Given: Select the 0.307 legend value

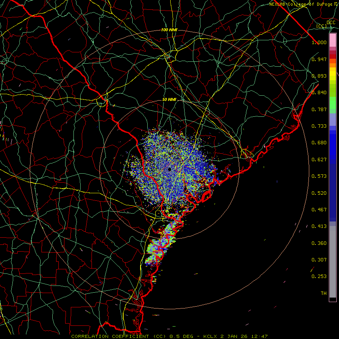Looking at the screenshot, I should 319,260.
